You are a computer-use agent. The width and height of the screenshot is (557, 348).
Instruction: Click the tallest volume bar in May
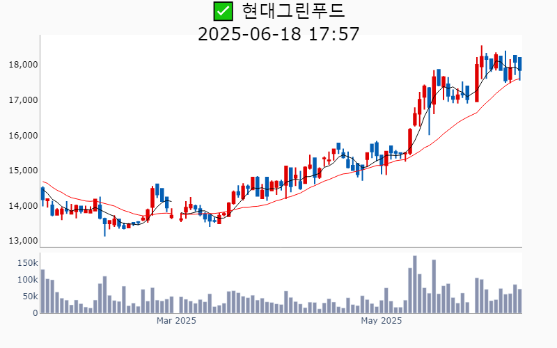414,285
